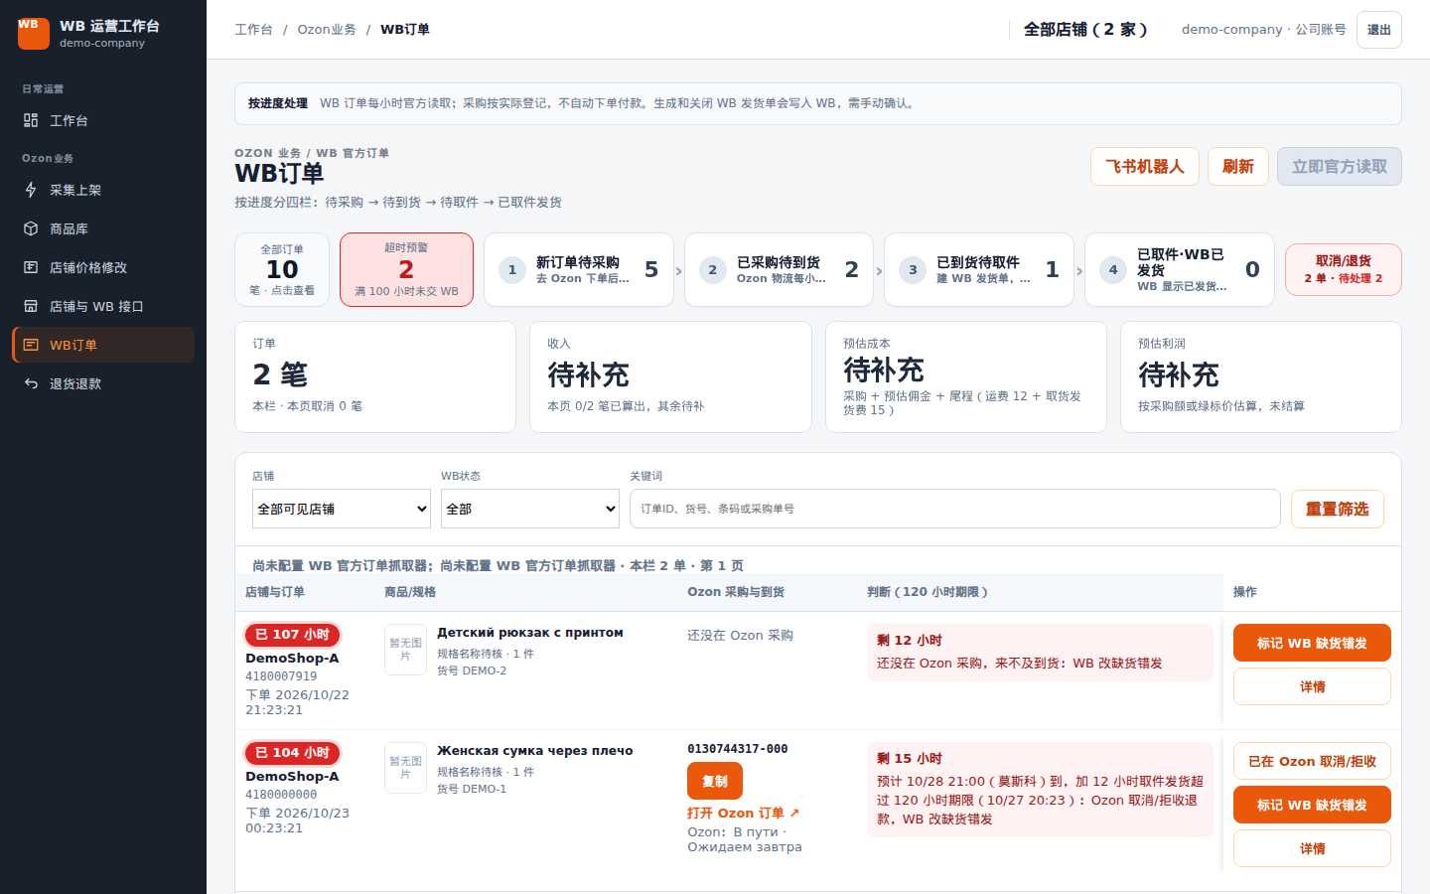Click the icon beside 店铺价格修改
Image resolution: width=1430 pixels, height=894 pixels.
31,267
